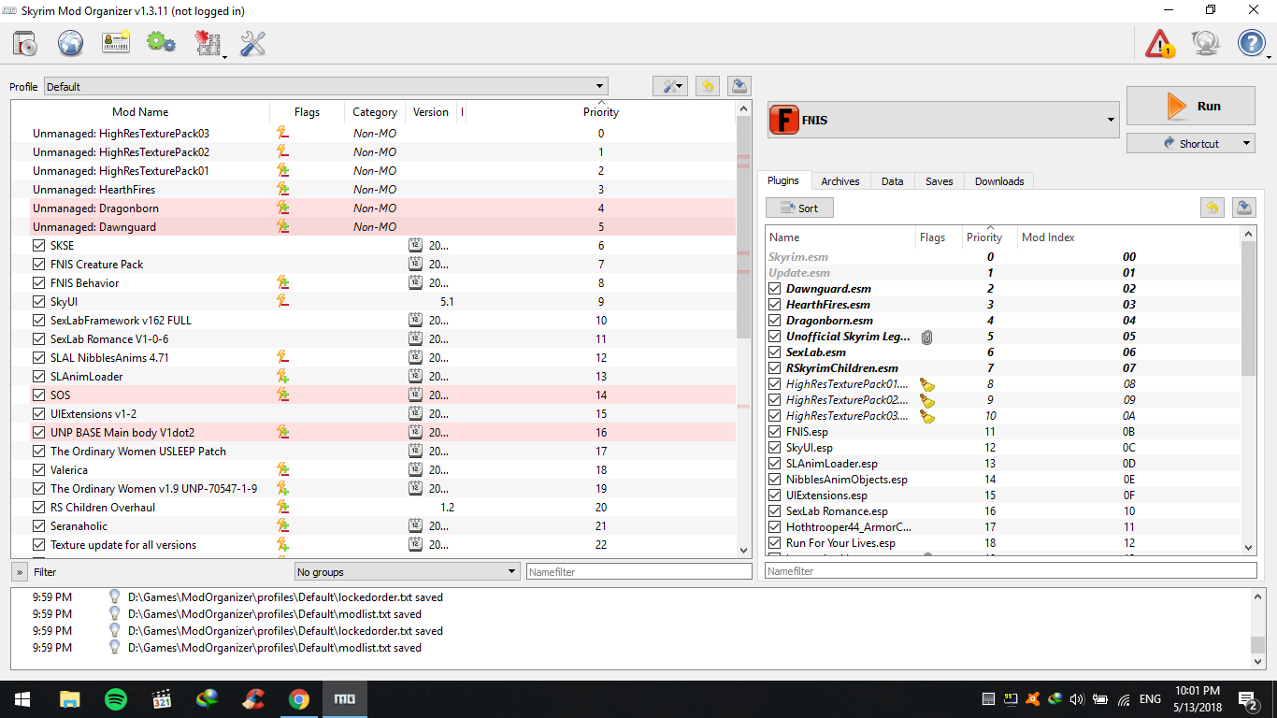
Task: Open the Settings wrench icon
Action: point(252,43)
